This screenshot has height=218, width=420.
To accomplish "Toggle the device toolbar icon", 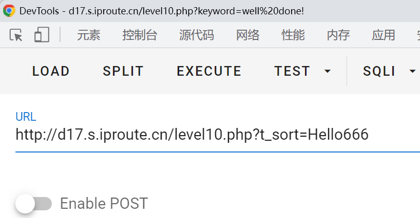I will [x=42, y=35].
